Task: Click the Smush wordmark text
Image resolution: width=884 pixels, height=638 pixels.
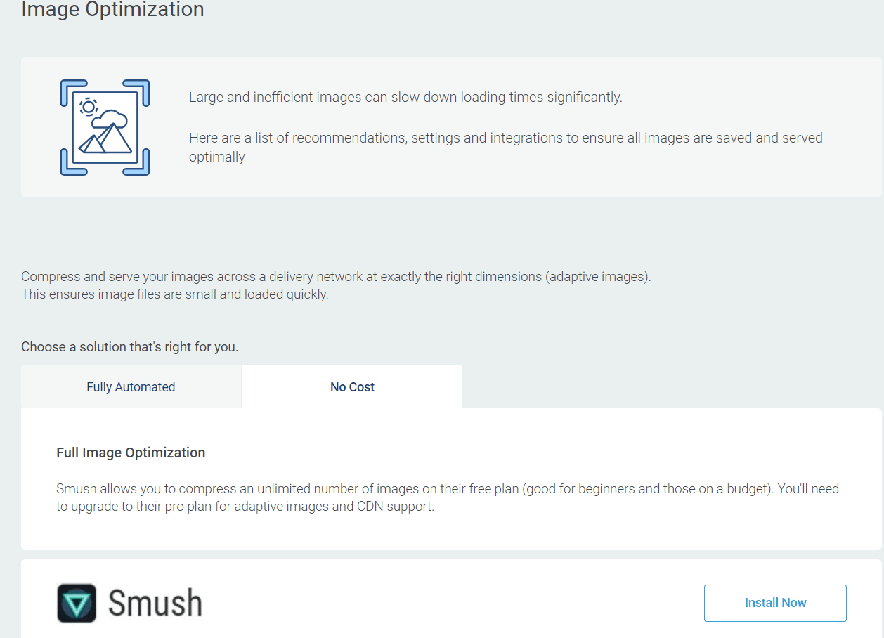Action: pyautogui.click(x=155, y=603)
